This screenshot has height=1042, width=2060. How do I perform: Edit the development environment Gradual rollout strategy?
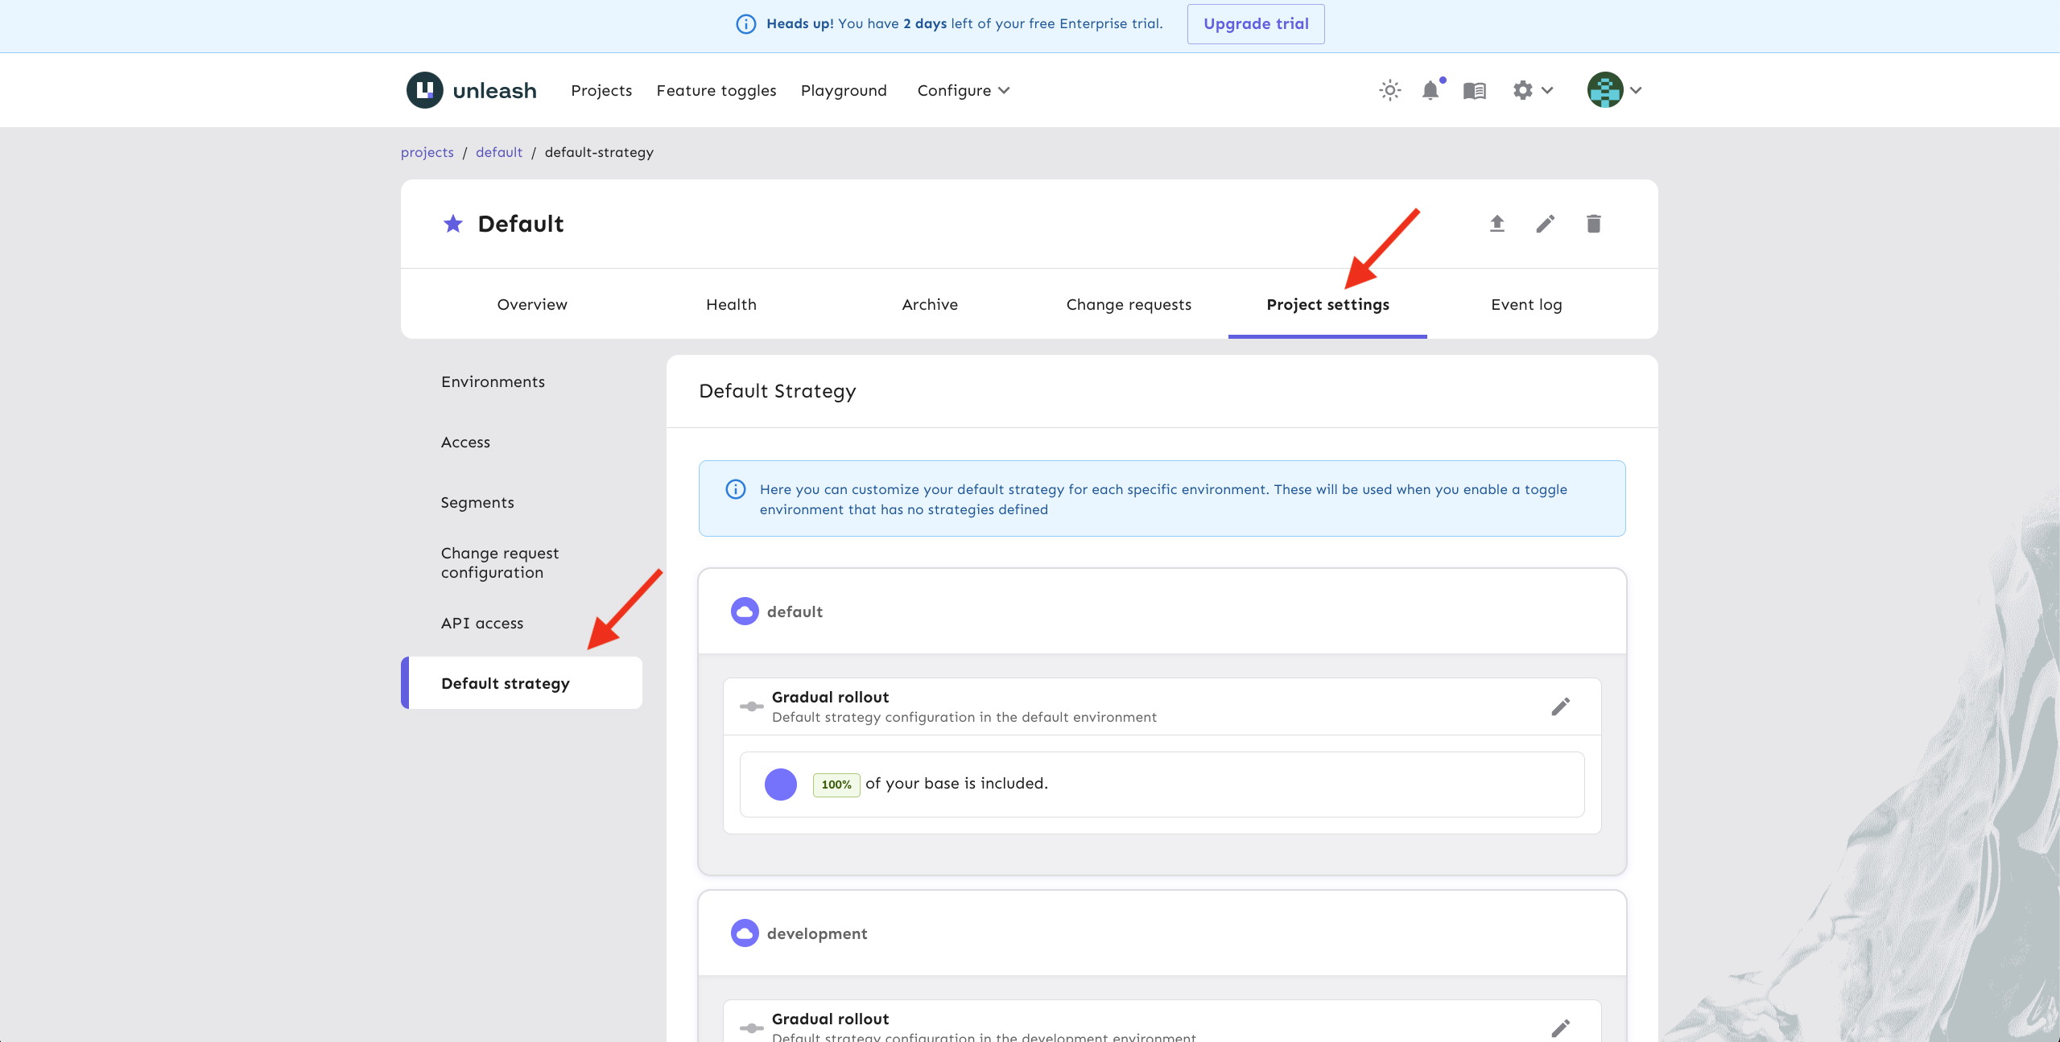click(1560, 1028)
